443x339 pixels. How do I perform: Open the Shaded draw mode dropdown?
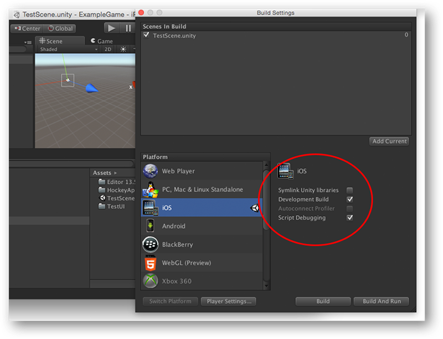69,49
